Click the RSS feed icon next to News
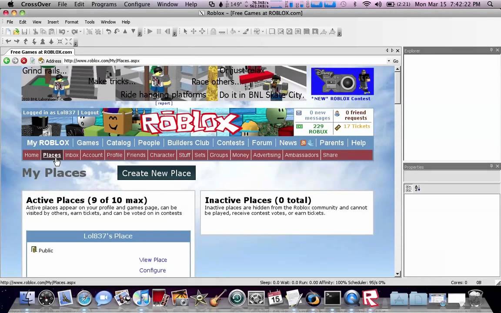The width and height of the screenshot is (501, 313). point(303,143)
